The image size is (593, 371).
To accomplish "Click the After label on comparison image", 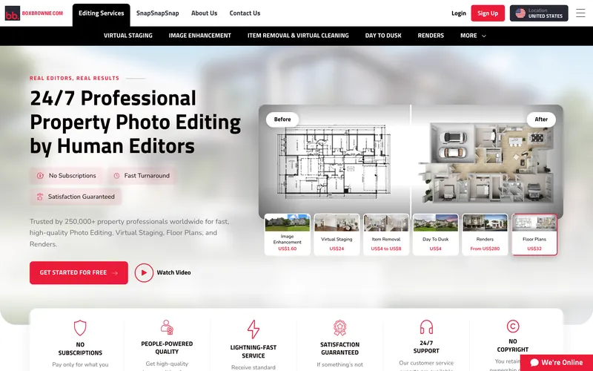I will 541,119.
